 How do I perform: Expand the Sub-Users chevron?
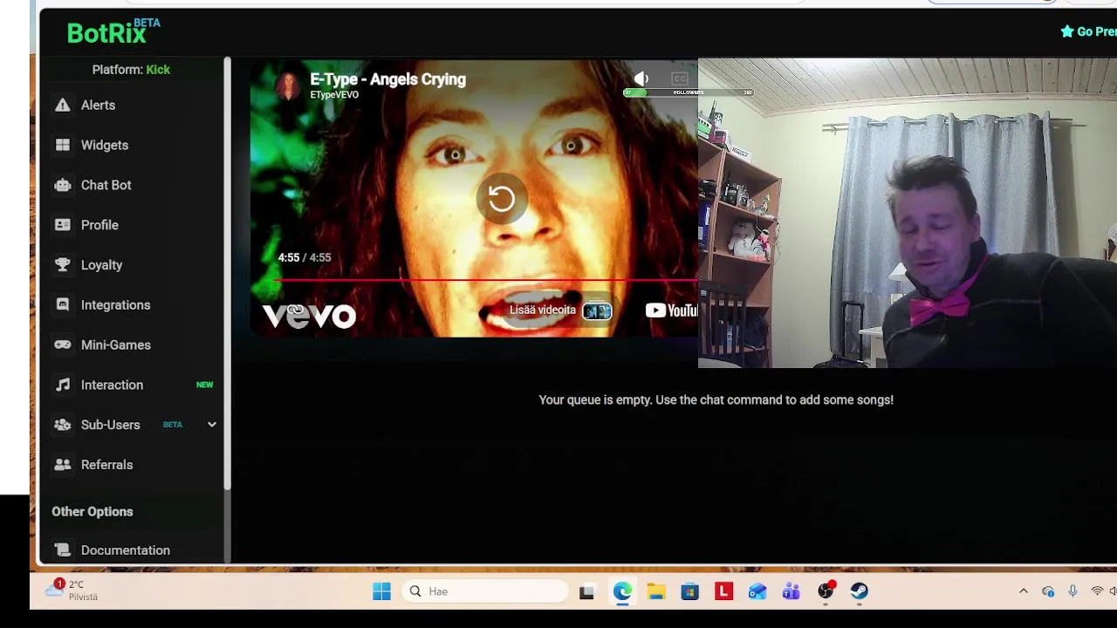[x=211, y=425]
